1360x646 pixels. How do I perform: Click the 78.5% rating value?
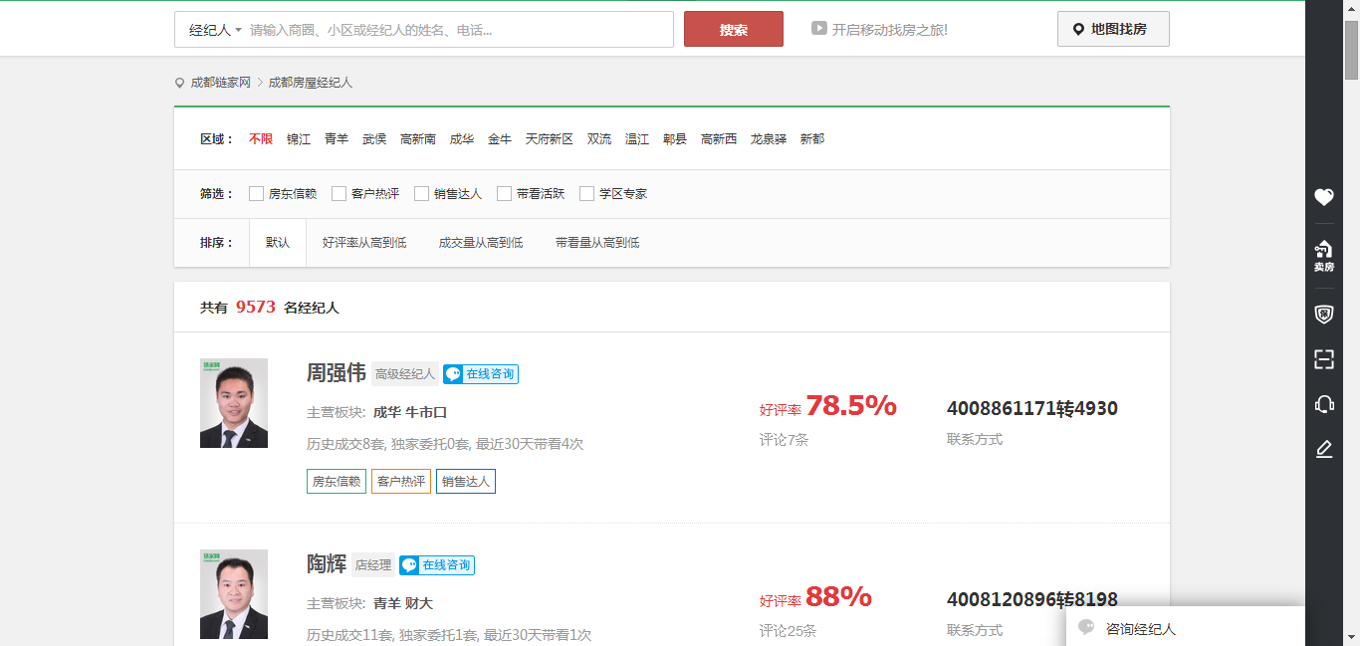click(x=851, y=406)
